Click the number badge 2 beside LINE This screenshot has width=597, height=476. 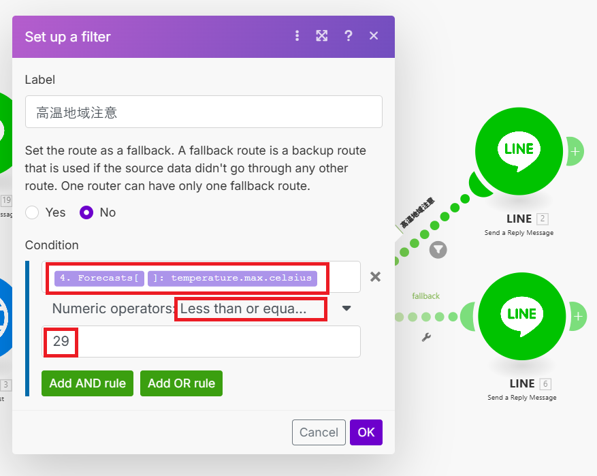[543, 219]
